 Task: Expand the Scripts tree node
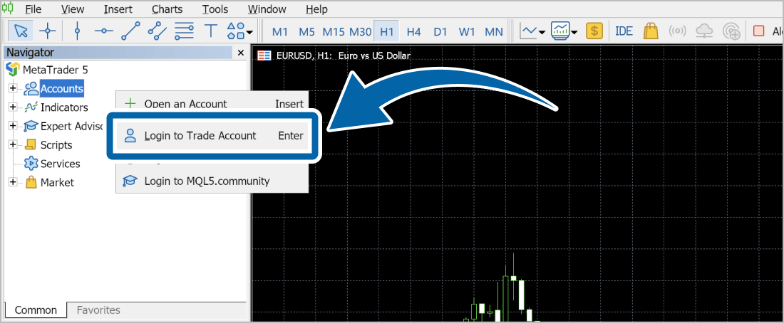tap(13, 144)
